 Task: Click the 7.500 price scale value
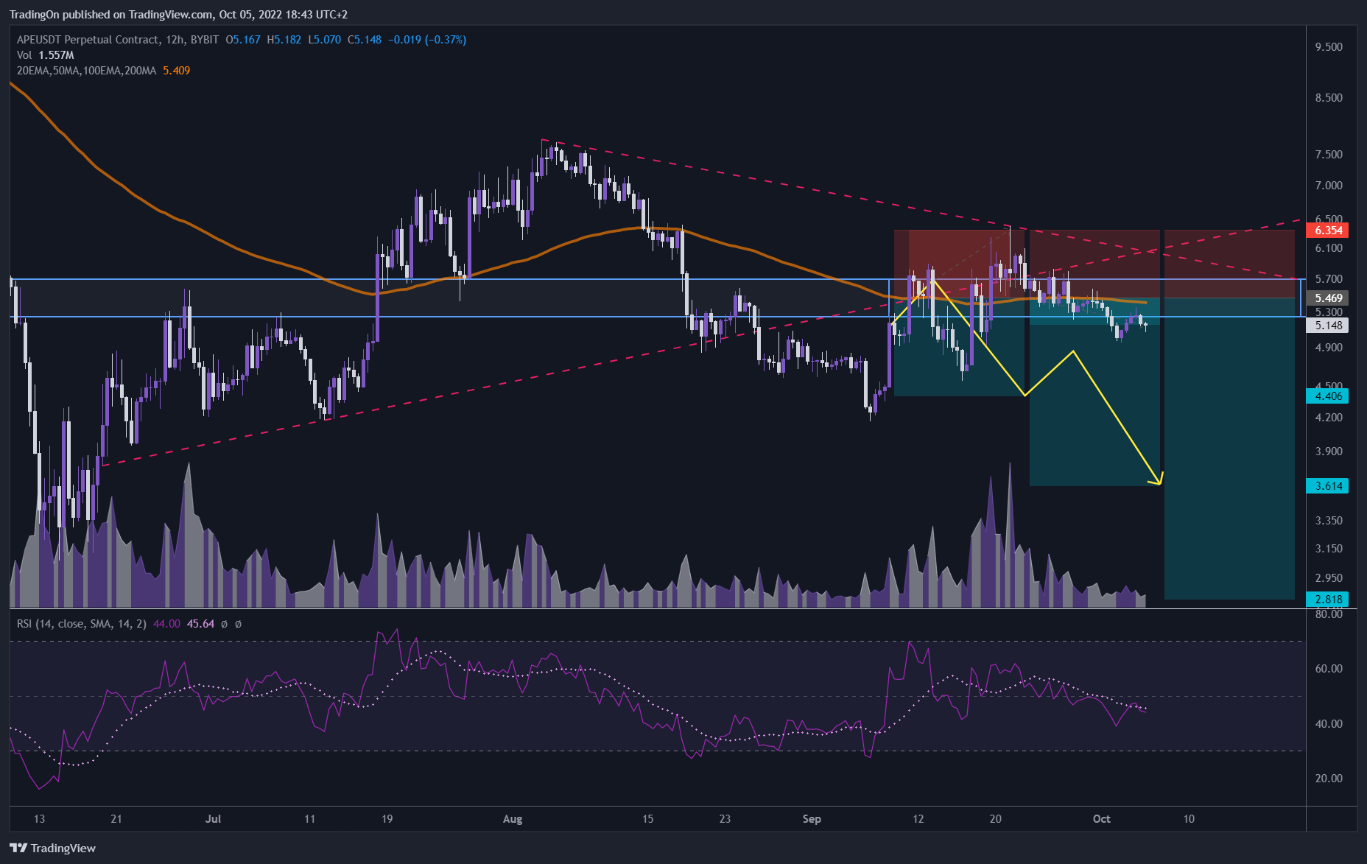click(1329, 155)
